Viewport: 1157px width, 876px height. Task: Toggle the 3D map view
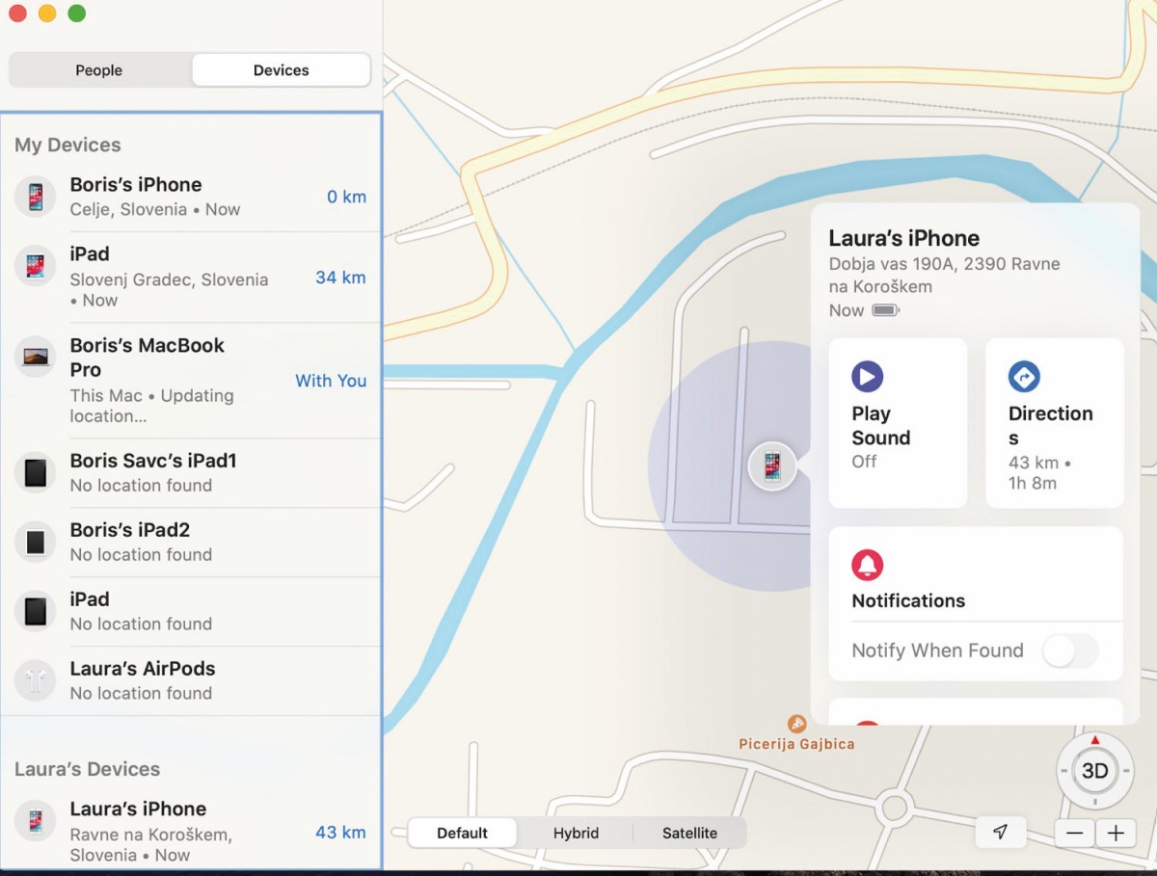(1094, 771)
